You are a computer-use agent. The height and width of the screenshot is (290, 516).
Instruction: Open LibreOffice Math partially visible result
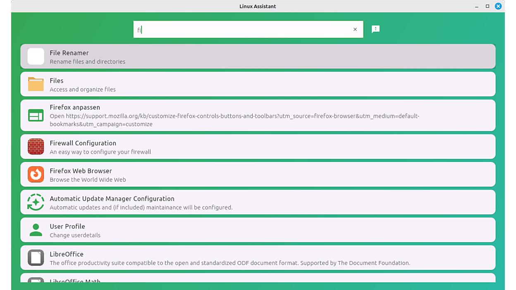tap(258, 278)
